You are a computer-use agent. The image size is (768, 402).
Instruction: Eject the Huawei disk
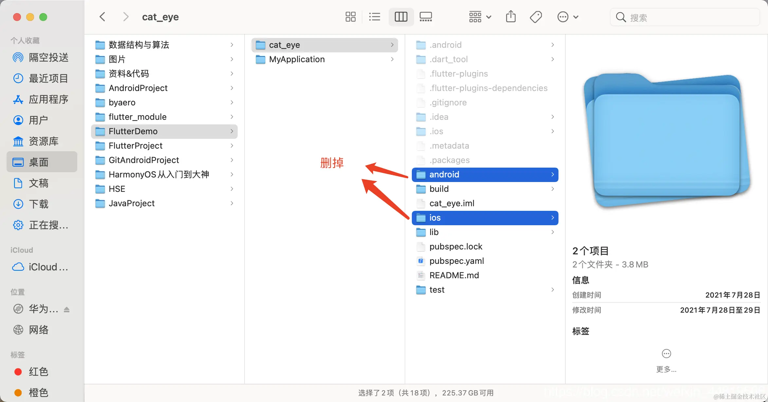coord(67,309)
